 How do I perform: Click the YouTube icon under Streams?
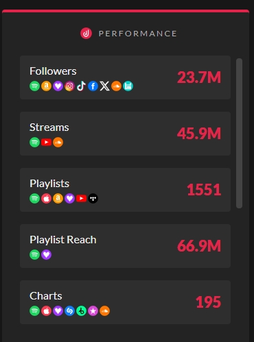point(46,143)
